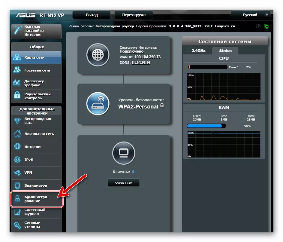The width and height of the screenshot is (283, 242).
Task: Click the Родительский контроль padlock icon
Action: click(17, 95)
